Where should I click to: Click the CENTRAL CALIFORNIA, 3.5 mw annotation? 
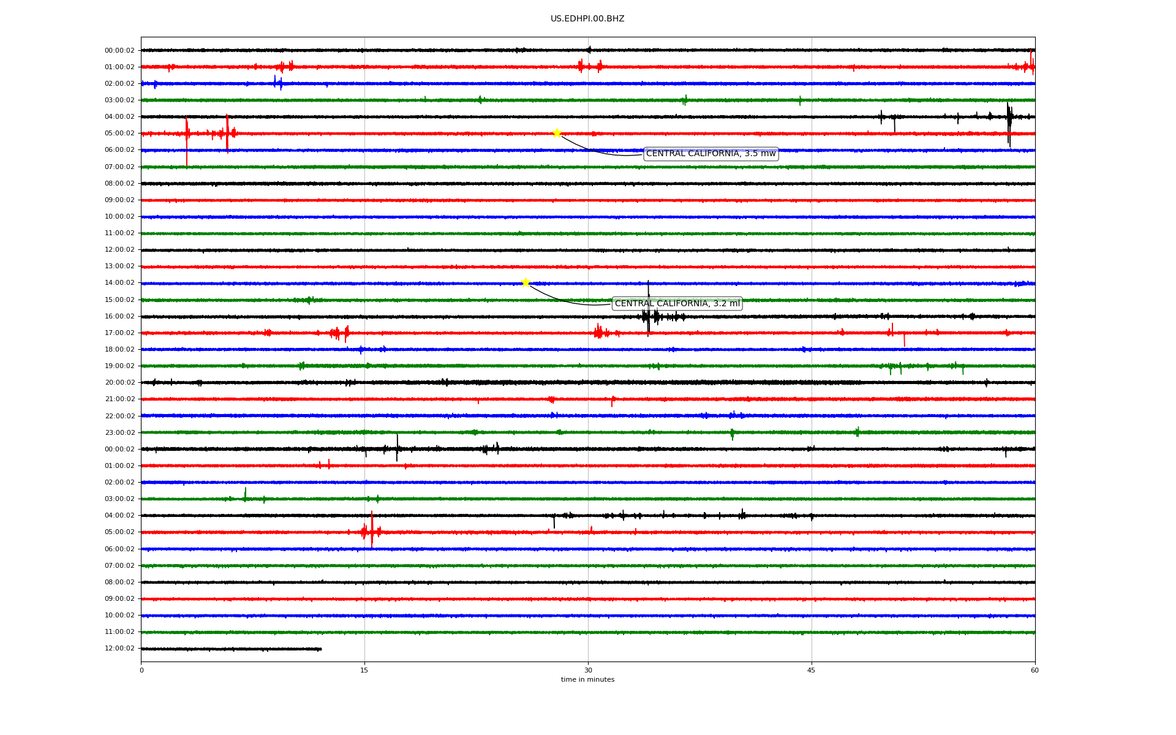[710, 154]
